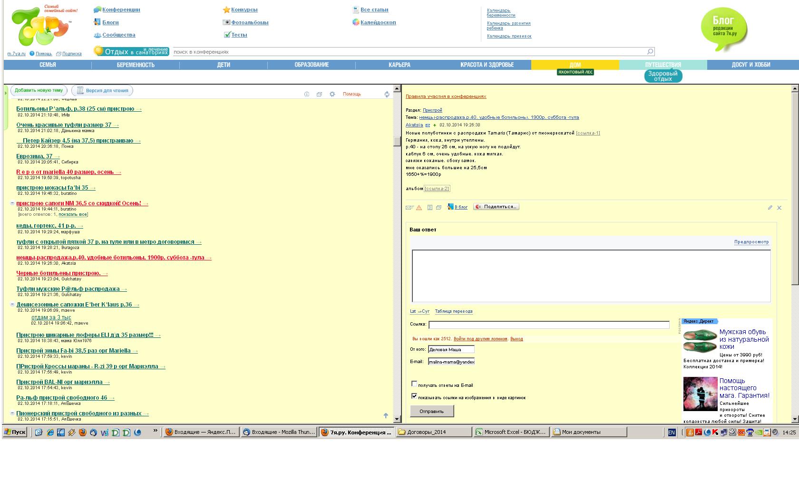The width and height of the screenshot is (799, 499).
Task: Click the refresh icon in topic list toolbar
Action: (x=387, y=94)
